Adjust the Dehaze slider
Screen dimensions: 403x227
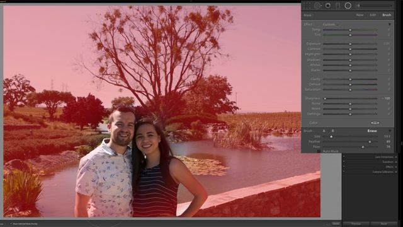click(x=350, y=84)
